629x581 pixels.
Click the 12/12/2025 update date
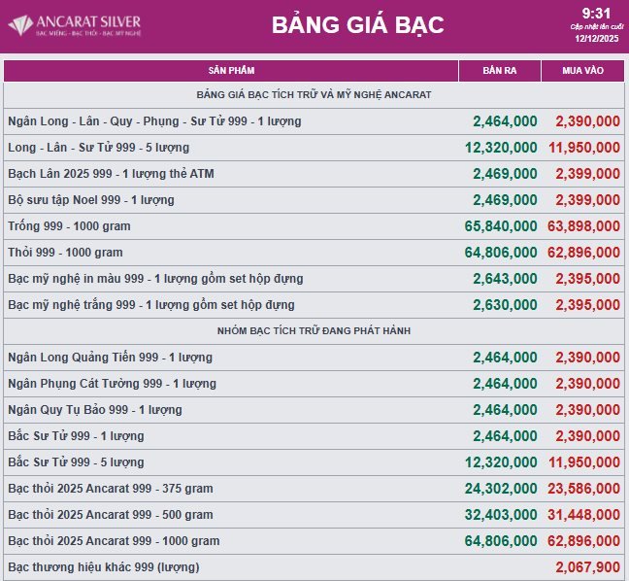pos(596,40)
